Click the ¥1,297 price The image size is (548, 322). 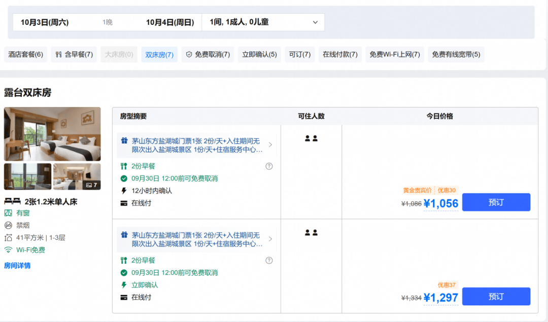coord(441,298)
